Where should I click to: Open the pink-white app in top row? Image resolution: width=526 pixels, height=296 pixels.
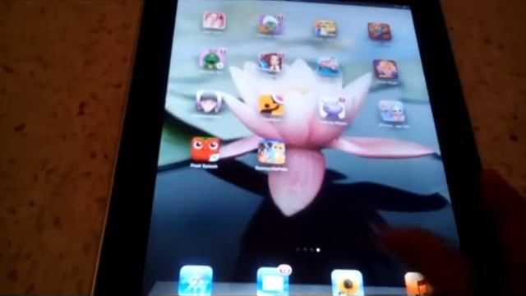point(214,21)
